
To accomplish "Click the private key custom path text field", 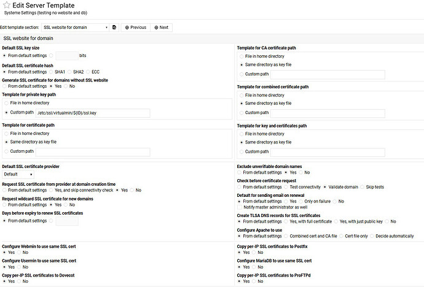I will click(x=92, y=113).
